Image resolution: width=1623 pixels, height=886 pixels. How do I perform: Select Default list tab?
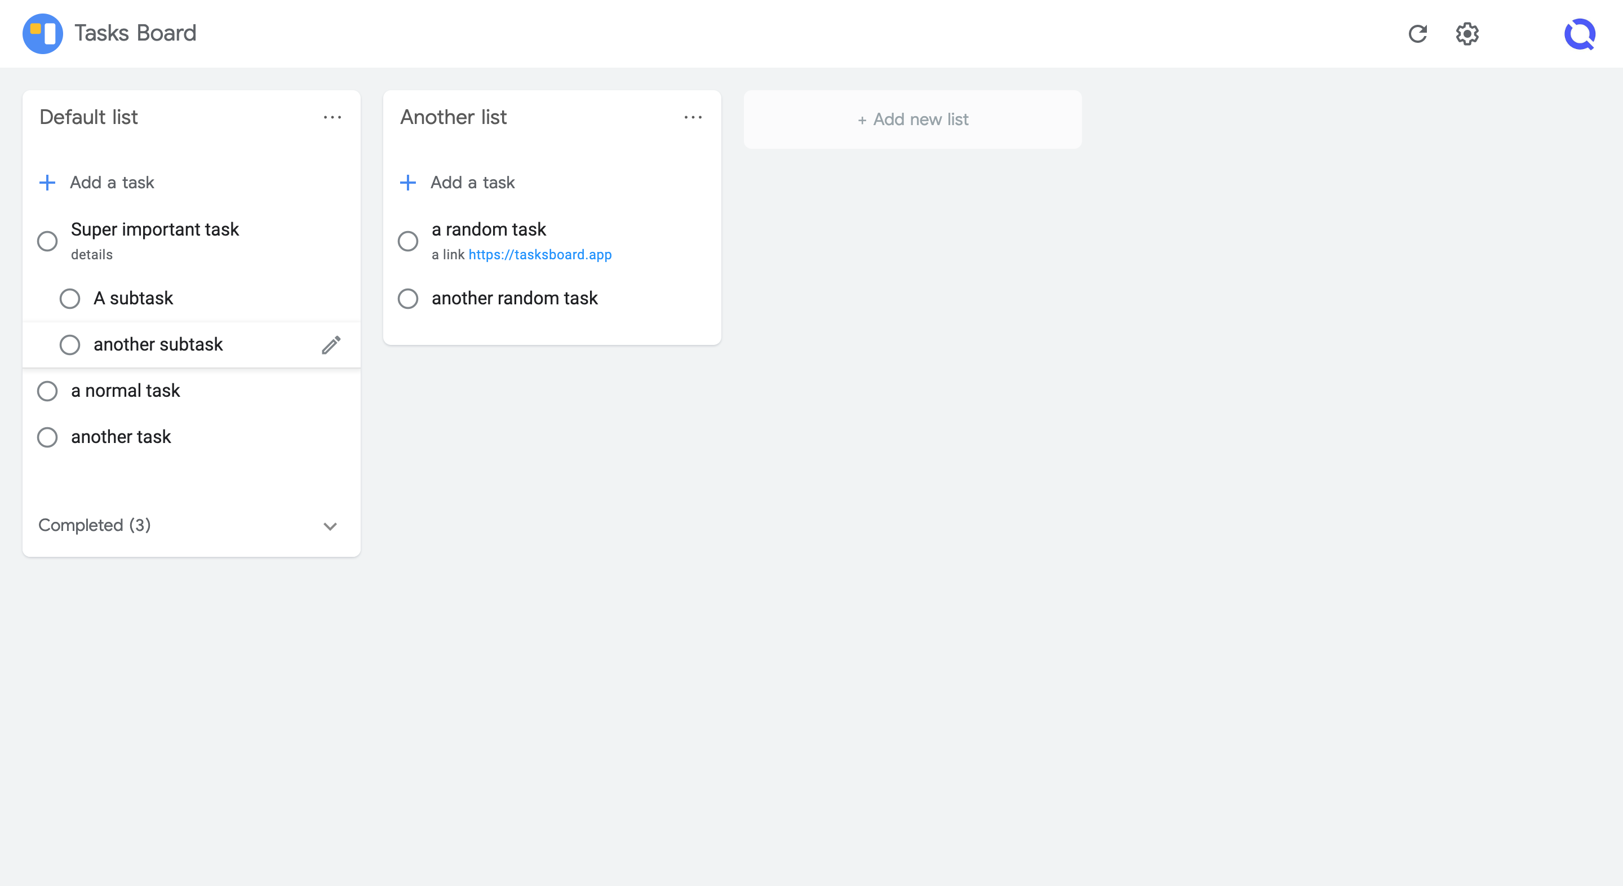(88, 118)
